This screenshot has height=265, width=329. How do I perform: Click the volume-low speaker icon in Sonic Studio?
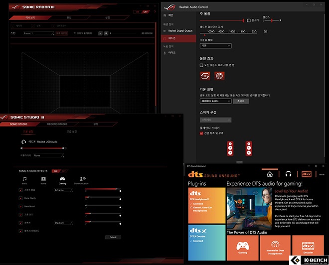pos(21,148)
